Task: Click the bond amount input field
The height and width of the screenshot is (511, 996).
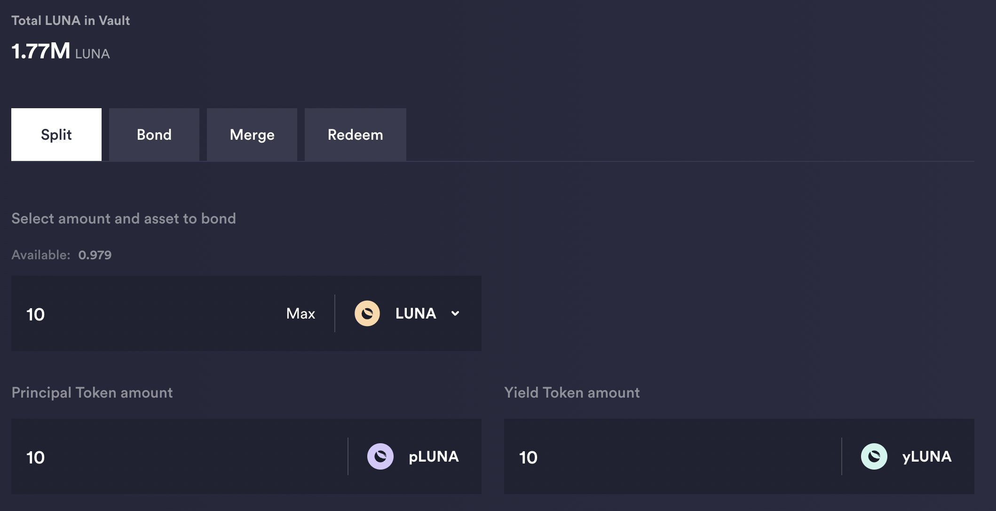Action: pos(141,313)
